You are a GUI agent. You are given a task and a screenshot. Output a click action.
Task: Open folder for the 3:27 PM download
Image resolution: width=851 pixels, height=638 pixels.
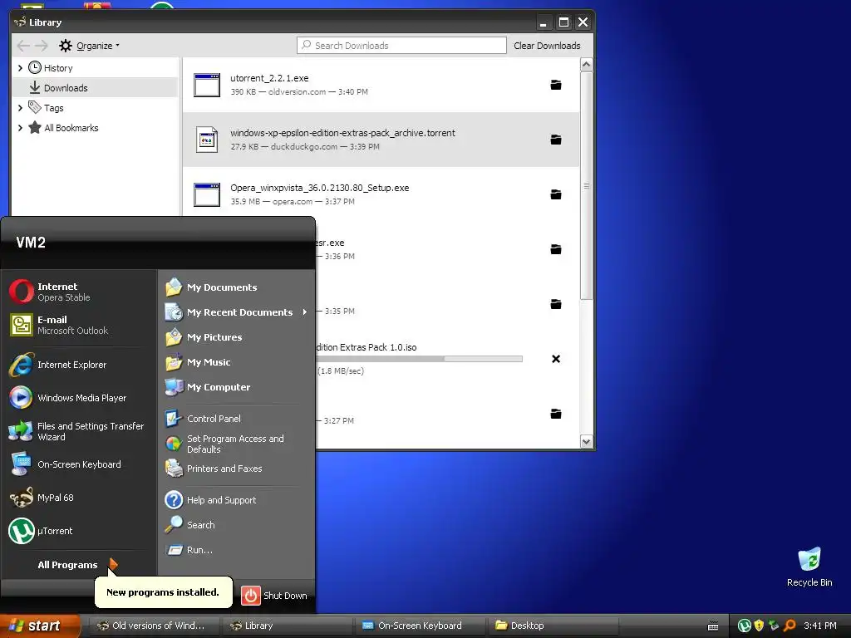(x=556, y=414)
